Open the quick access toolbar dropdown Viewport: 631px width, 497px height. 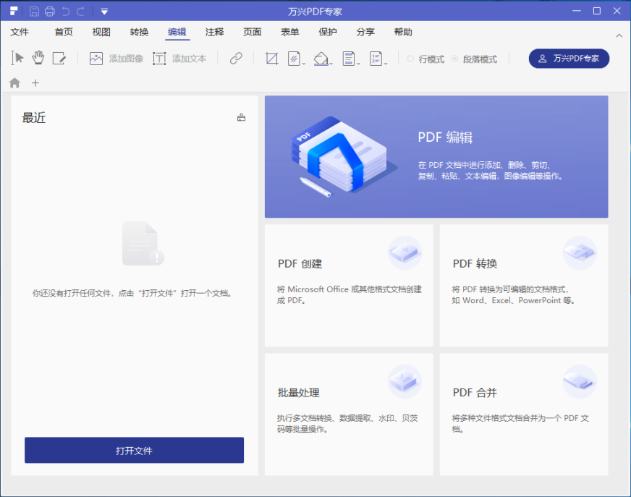(103, 11)
